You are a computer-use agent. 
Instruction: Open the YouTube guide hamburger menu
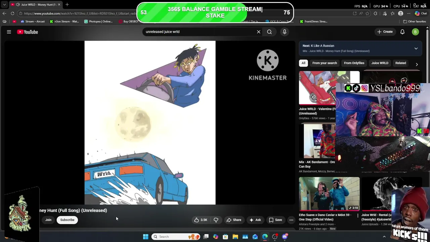point(9,32)
